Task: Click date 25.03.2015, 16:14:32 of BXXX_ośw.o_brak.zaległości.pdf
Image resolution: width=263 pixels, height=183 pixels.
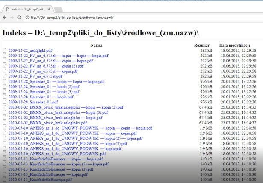Action: click(x=239, y=123)
